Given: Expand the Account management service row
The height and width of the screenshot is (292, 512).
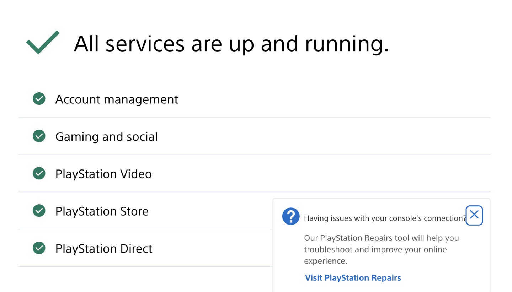Looking at the screenshot, I should pos(254,99).
